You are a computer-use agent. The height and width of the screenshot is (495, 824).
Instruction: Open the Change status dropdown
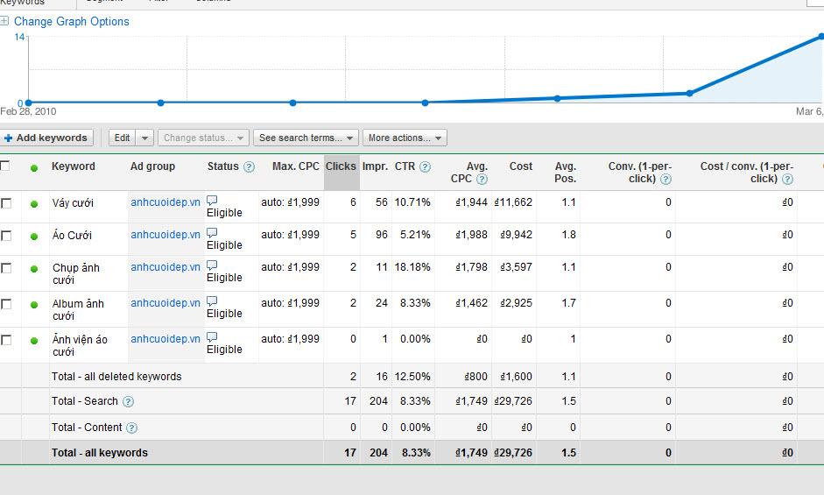point(203,138)
